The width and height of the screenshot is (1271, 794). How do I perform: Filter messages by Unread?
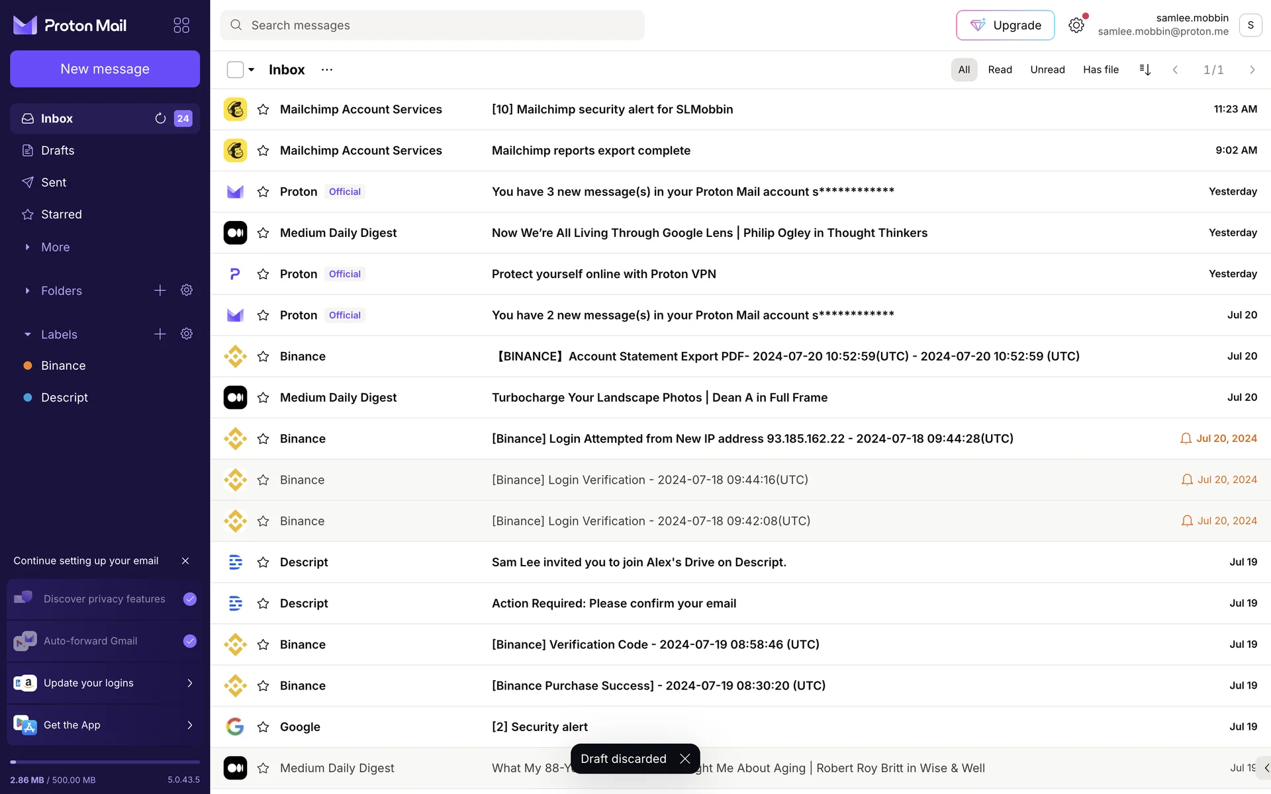click(x=1047, y=69)
